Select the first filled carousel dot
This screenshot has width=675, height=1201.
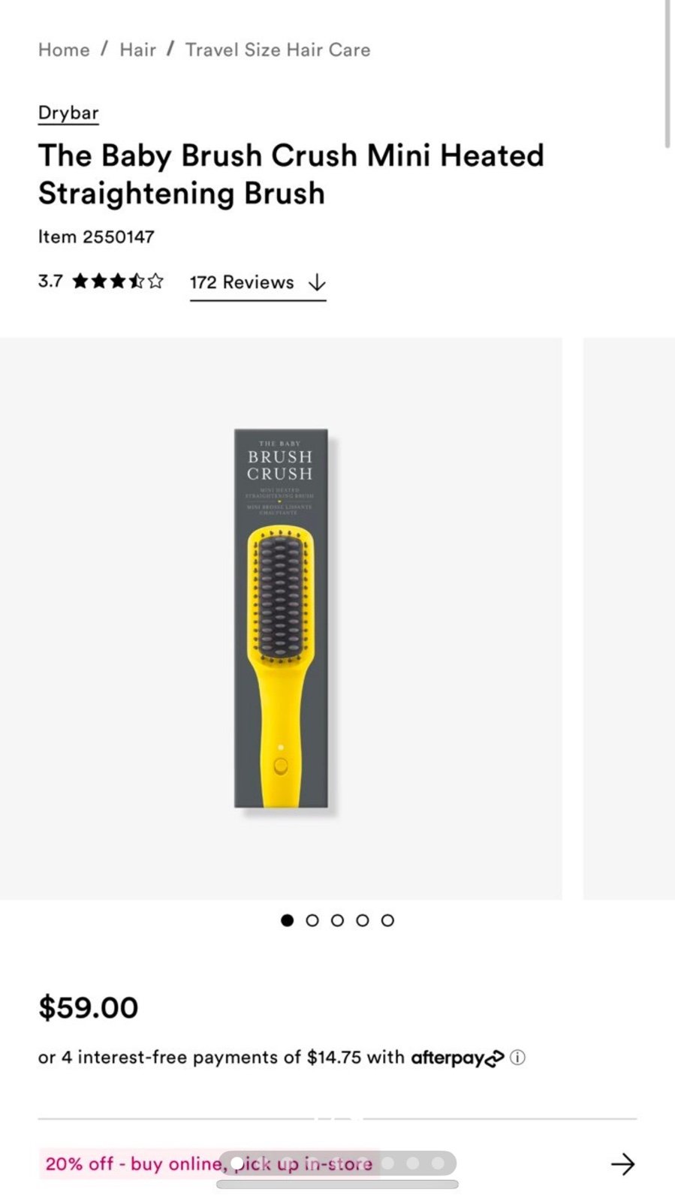tap(287, 920)
